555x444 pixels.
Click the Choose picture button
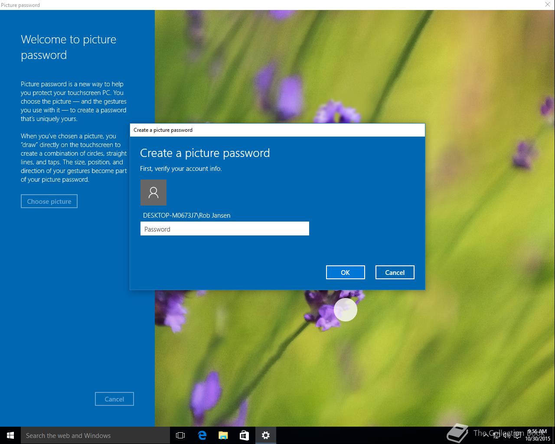[49, 201]
